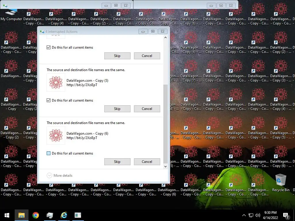
Task: Expand More details in the dialog
Action: tap(59, 175)
